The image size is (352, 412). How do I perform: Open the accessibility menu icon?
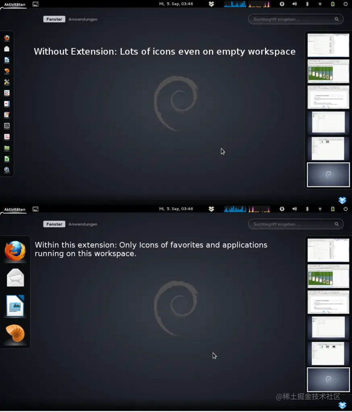tap(282, 4)
